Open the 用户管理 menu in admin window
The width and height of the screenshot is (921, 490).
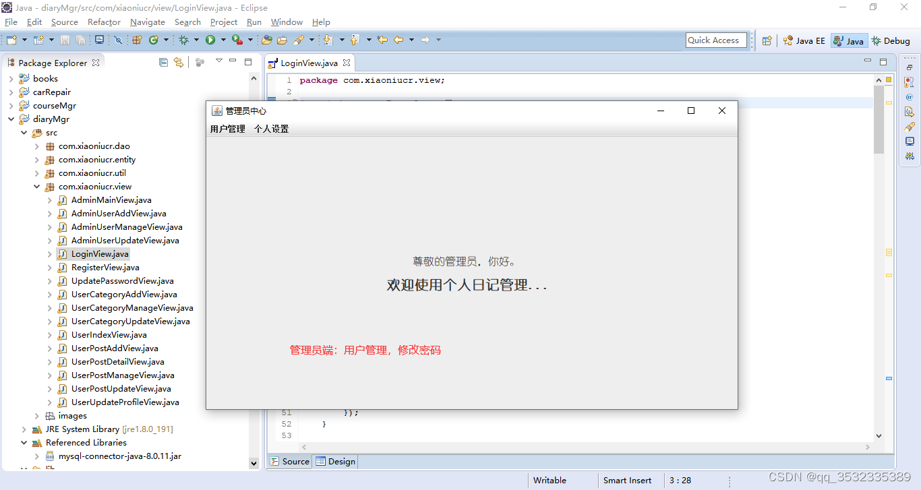point(227,129)
